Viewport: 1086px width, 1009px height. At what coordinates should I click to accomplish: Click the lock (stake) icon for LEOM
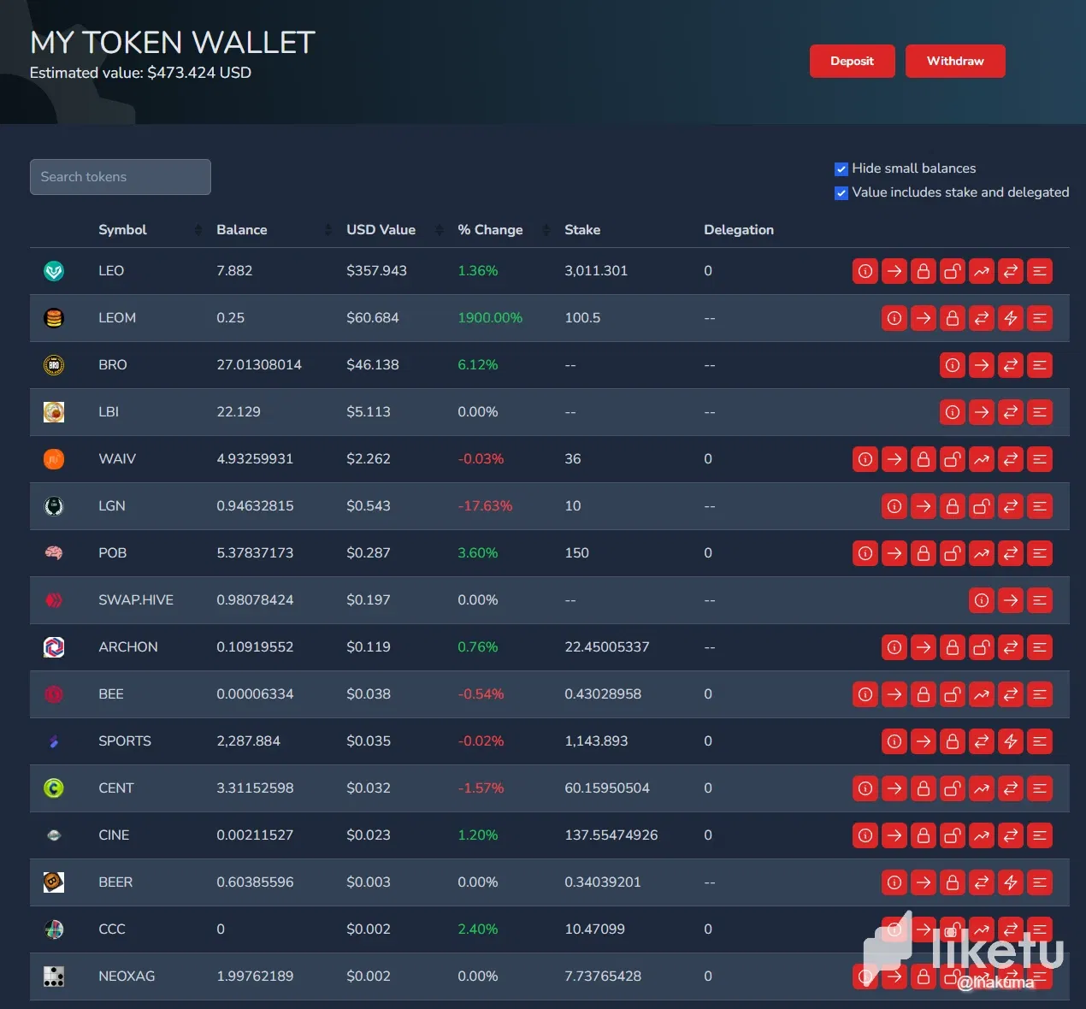(953, 318)
